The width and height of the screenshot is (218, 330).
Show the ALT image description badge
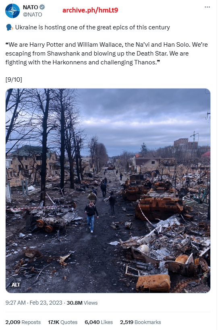click(x=16, y=285)
